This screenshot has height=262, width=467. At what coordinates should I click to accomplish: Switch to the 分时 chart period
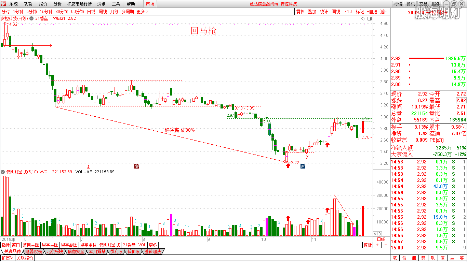5,12
